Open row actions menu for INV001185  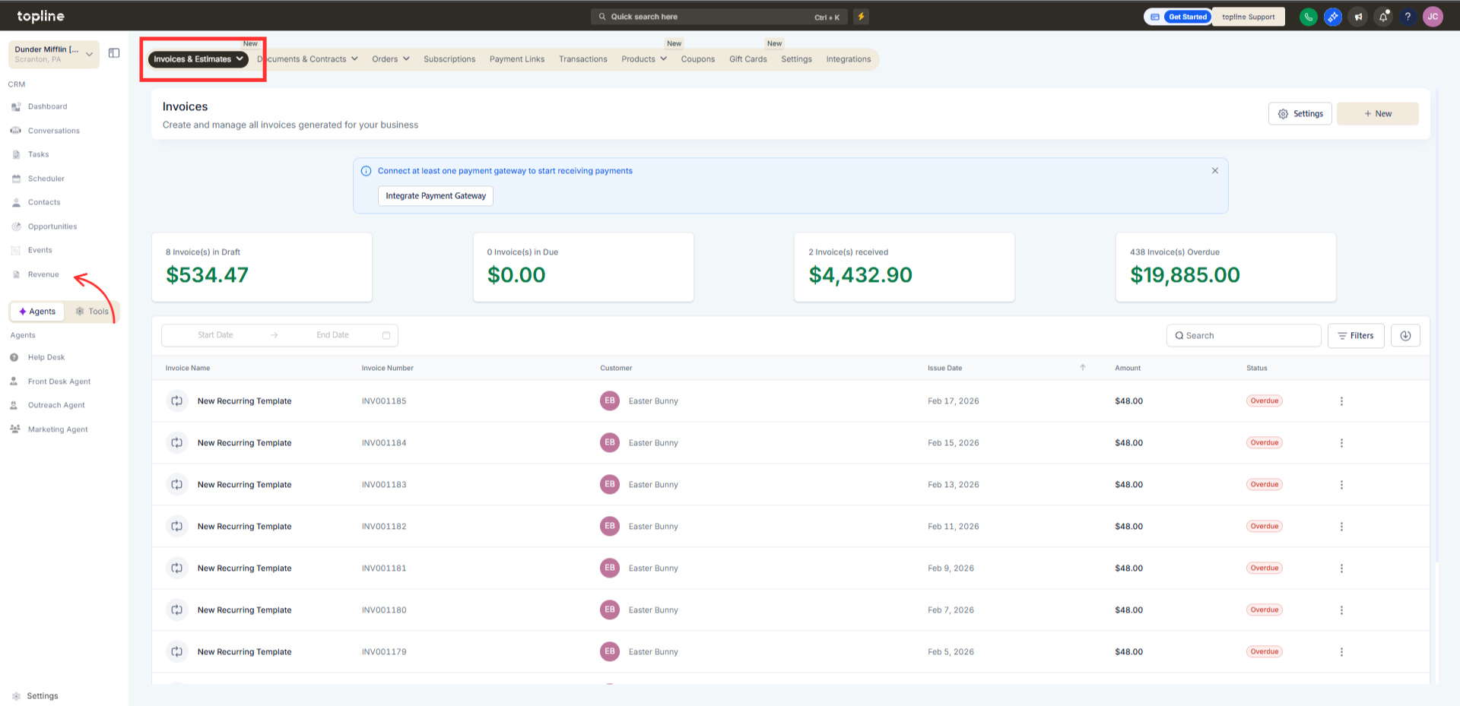coord(1341,401)
